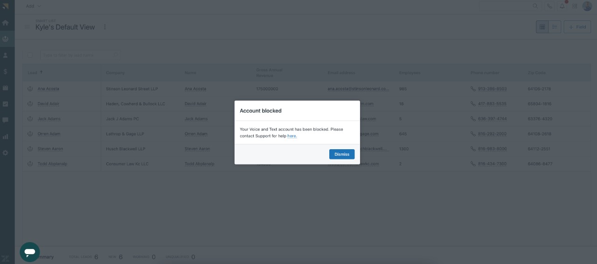The height and width of the screenshot is (264, 597).
Task: Expand the Add dropdown
Action: click(x=33, y=6)
